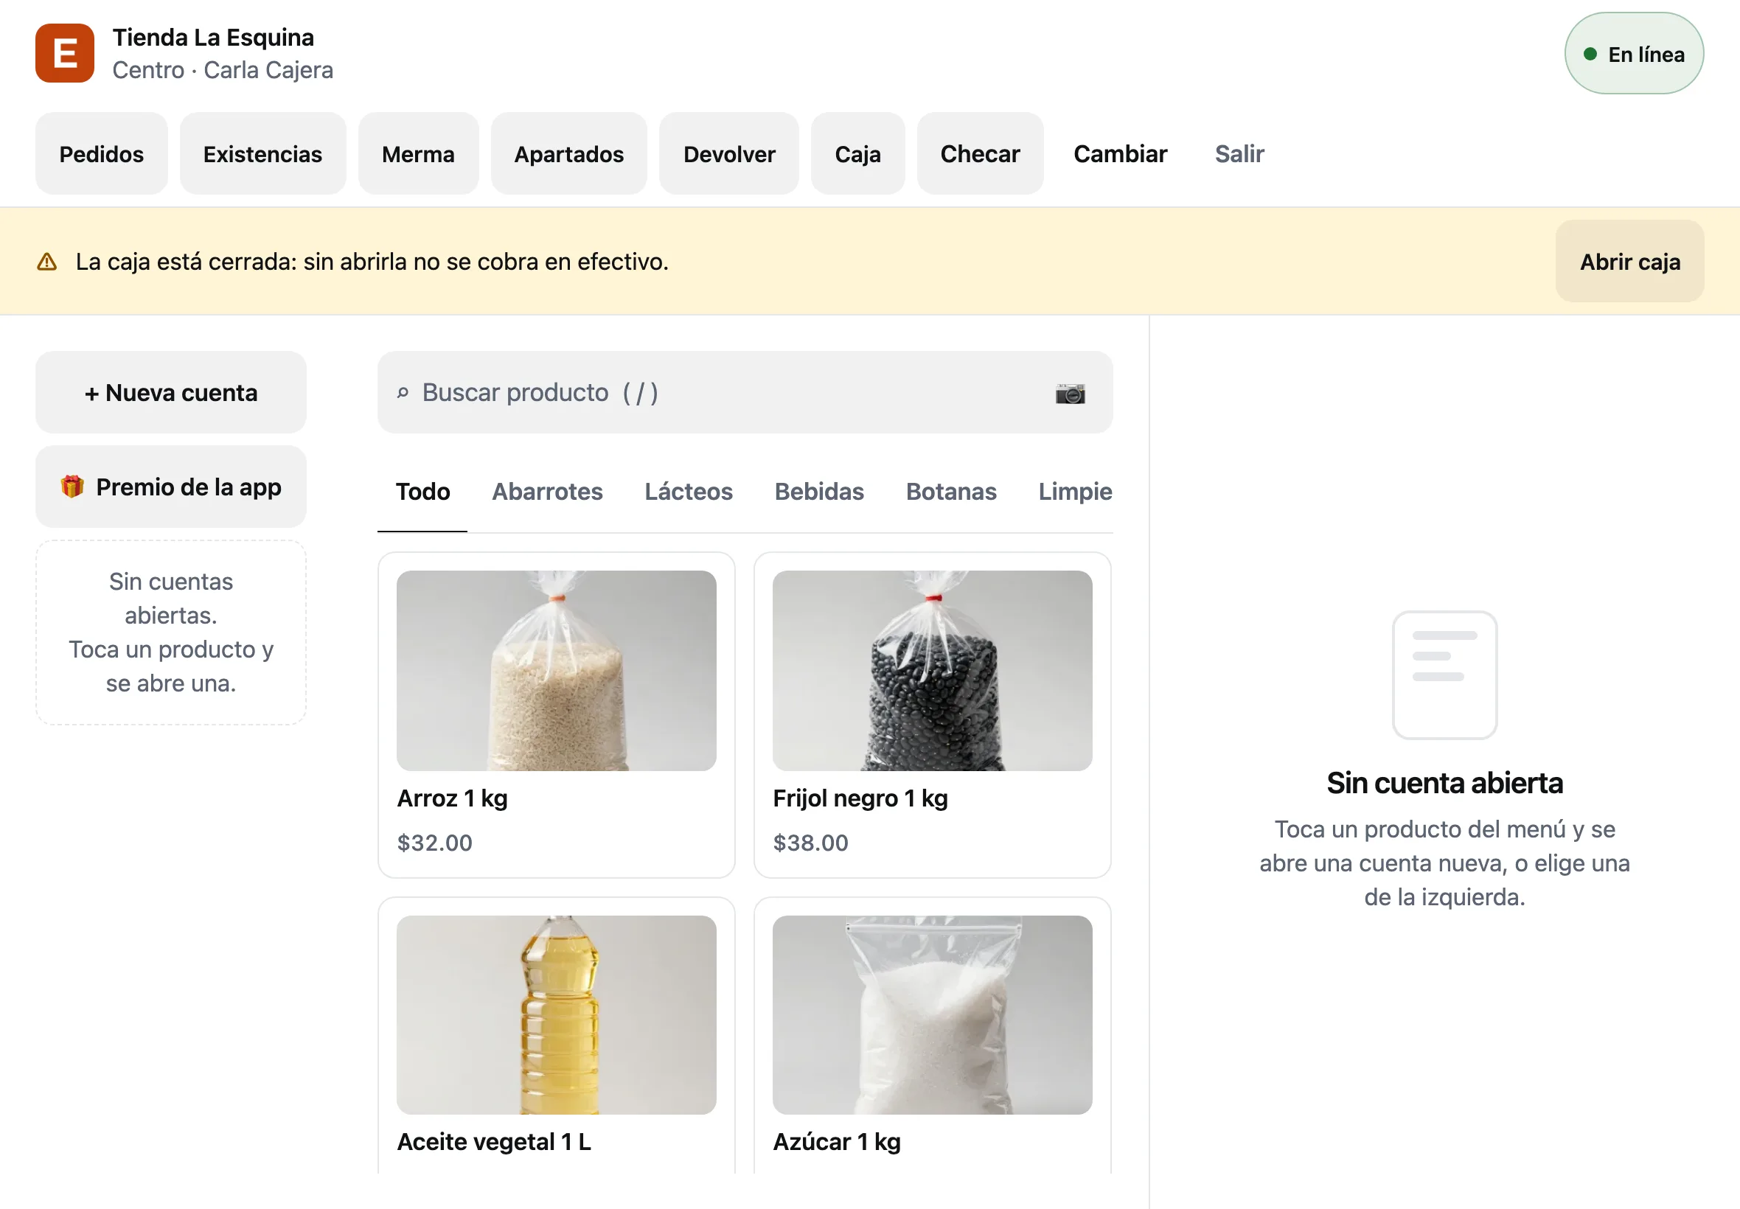This screenshot has height=1209, width=1740.
Task: Open Premio de la app
Action: (171, 487)
